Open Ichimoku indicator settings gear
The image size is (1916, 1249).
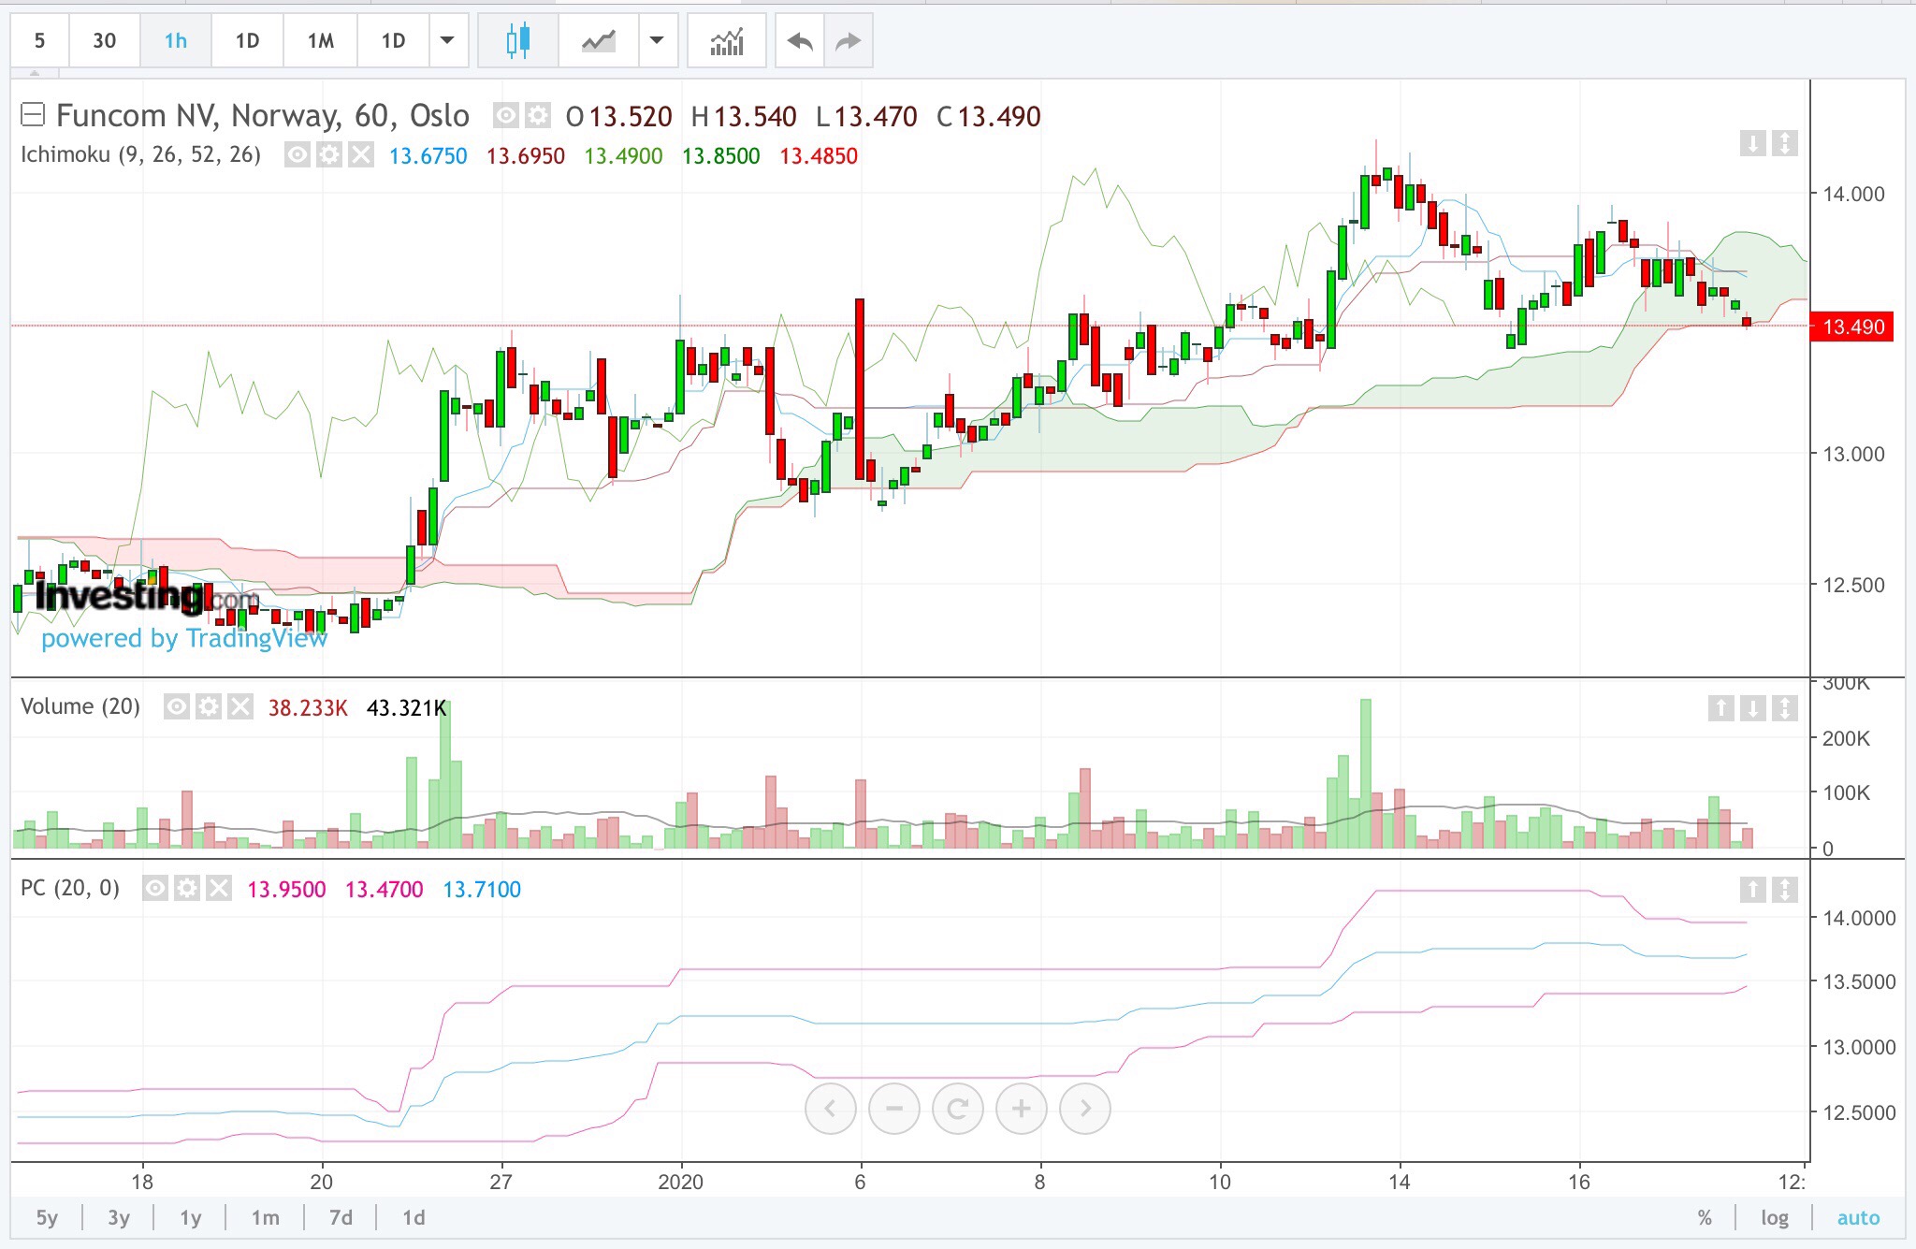click(329, 155)
